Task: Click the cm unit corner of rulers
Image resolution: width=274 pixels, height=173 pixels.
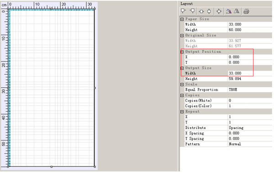Action: click(4, 5)
